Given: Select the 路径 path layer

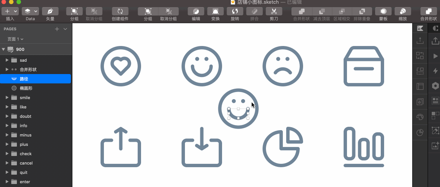Looking at the screenshot, I should click(35, 79).
